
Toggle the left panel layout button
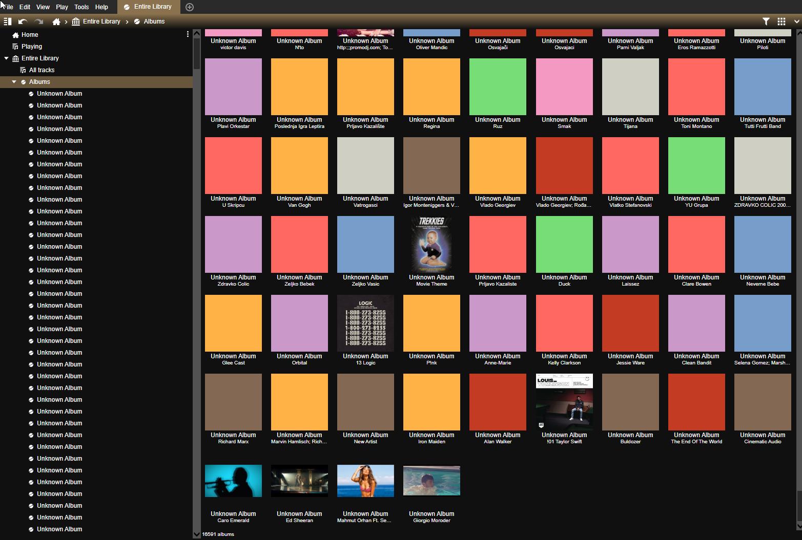point(7,21)
